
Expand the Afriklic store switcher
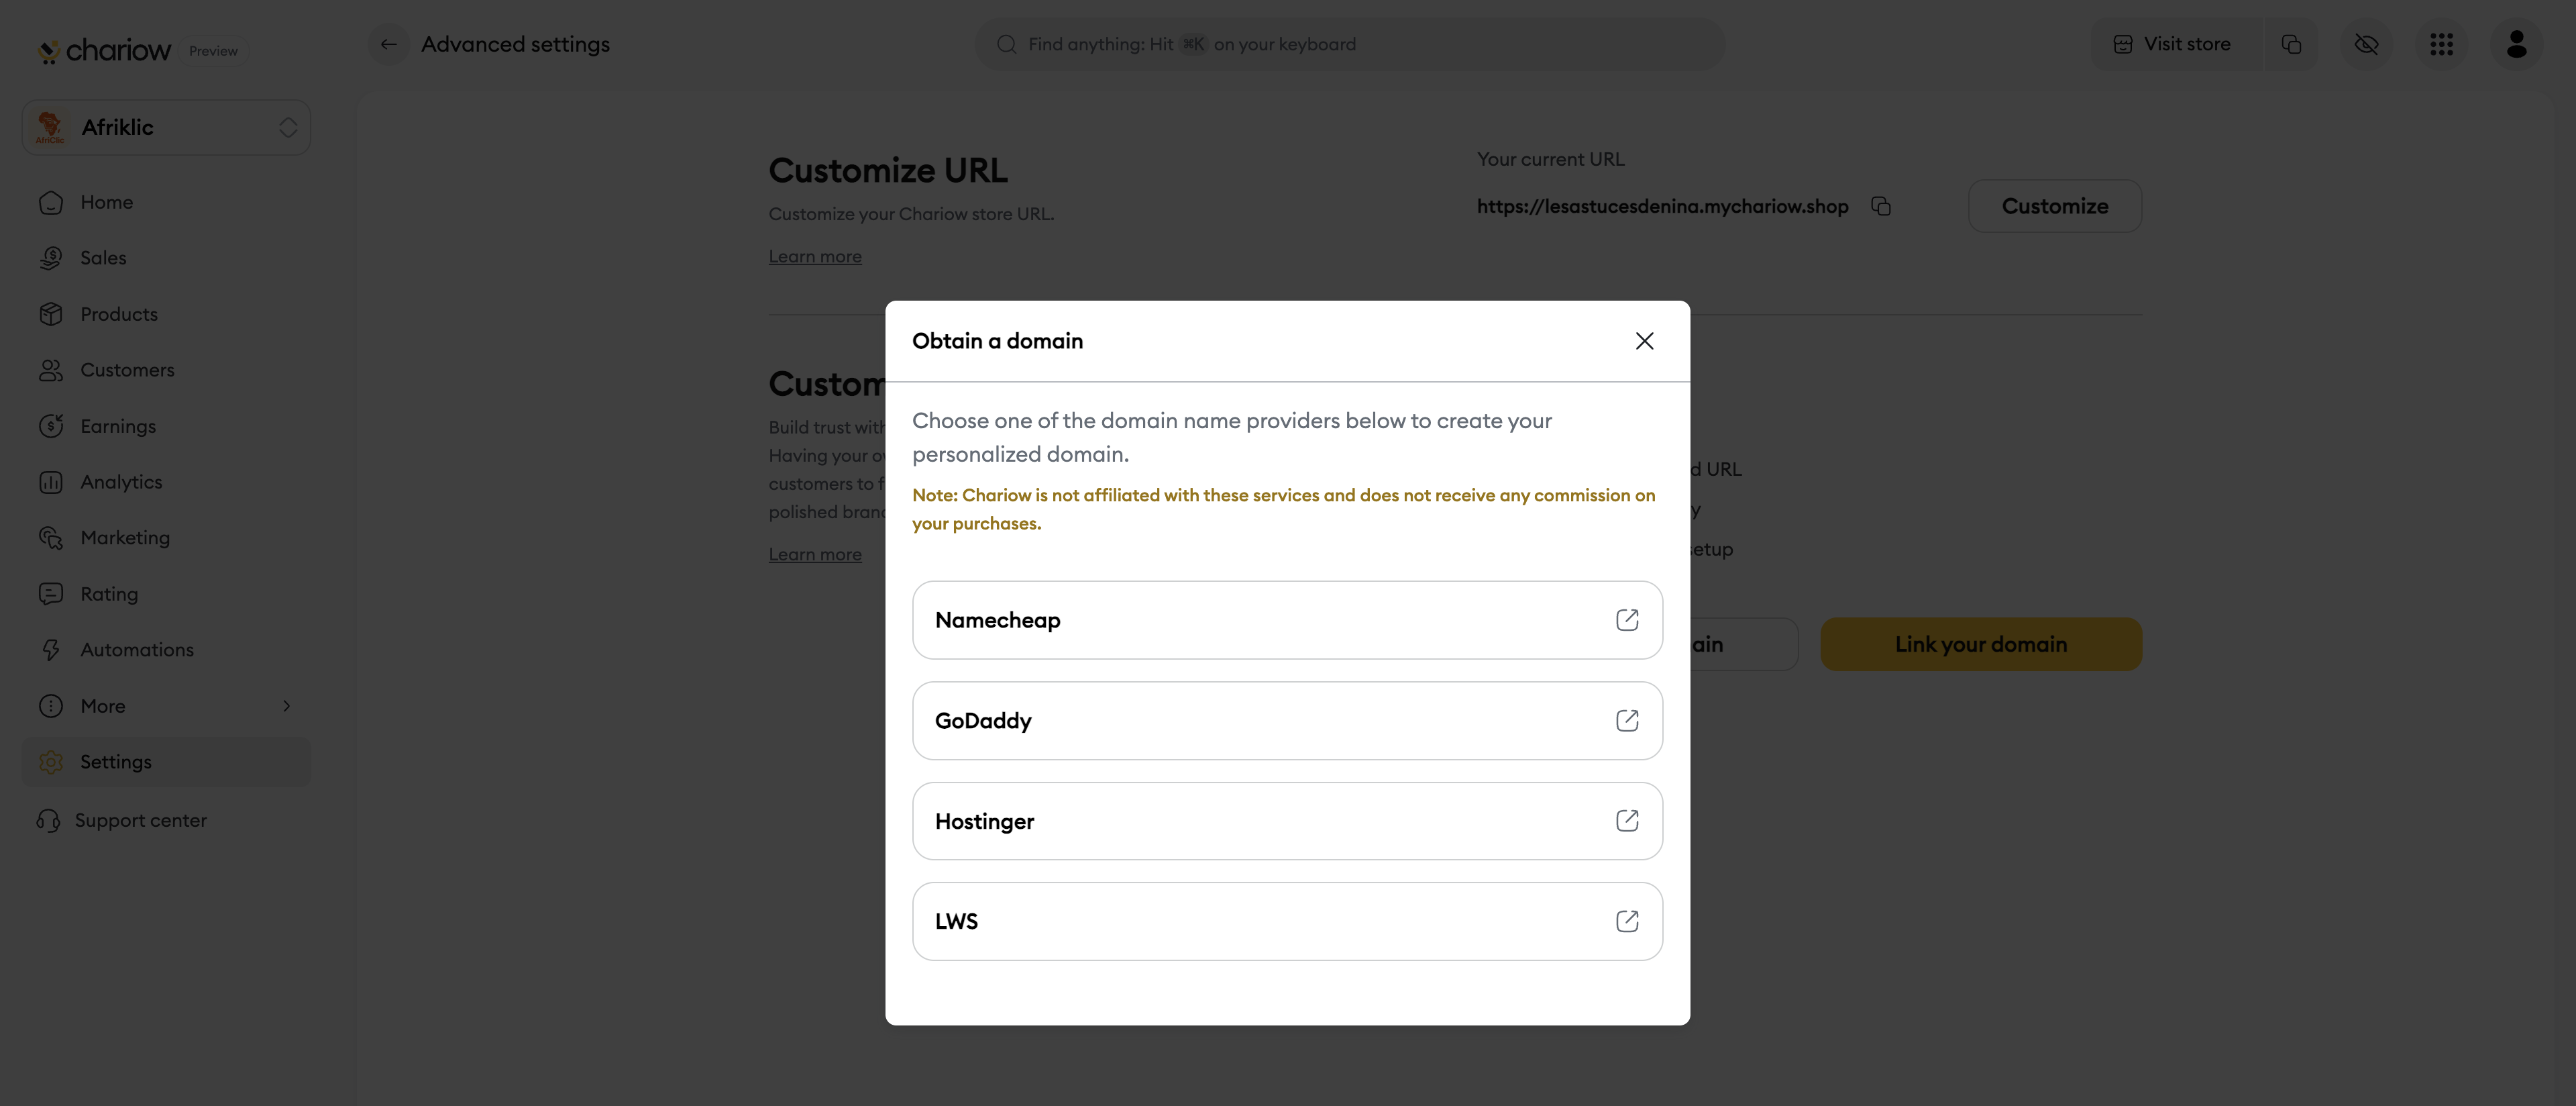tap(167, 127)
